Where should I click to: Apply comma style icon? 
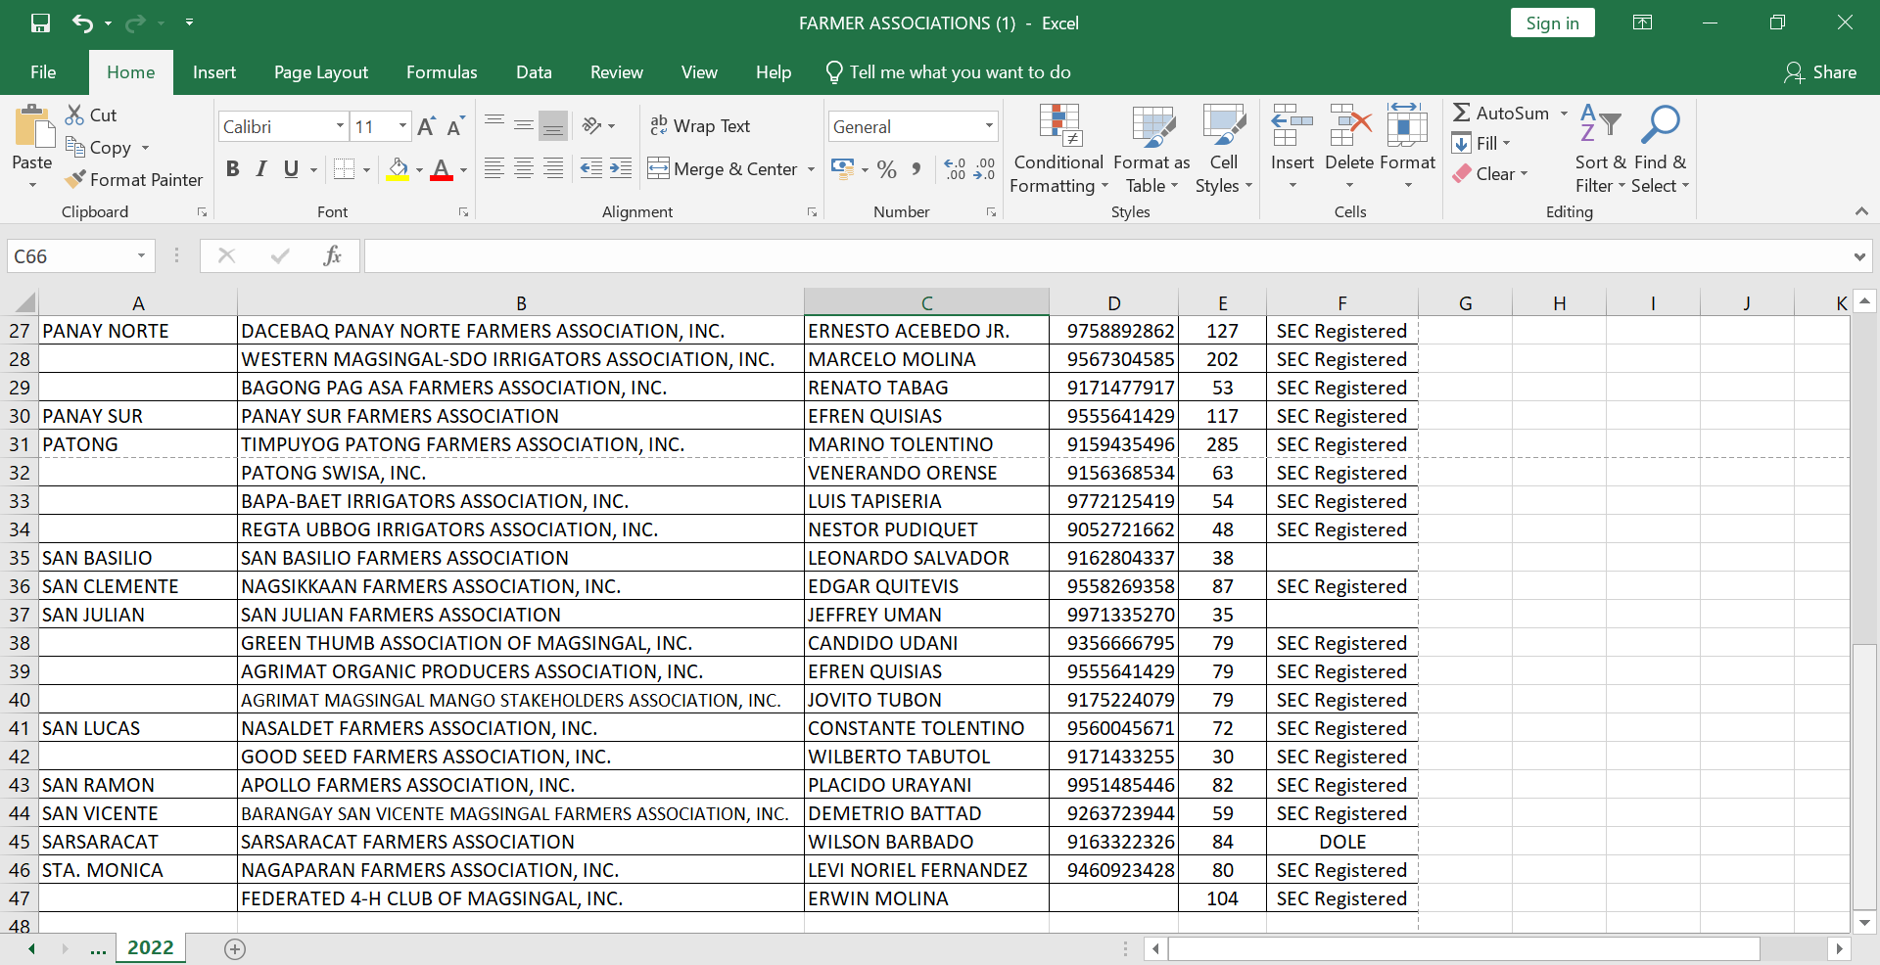pos(916,169)
